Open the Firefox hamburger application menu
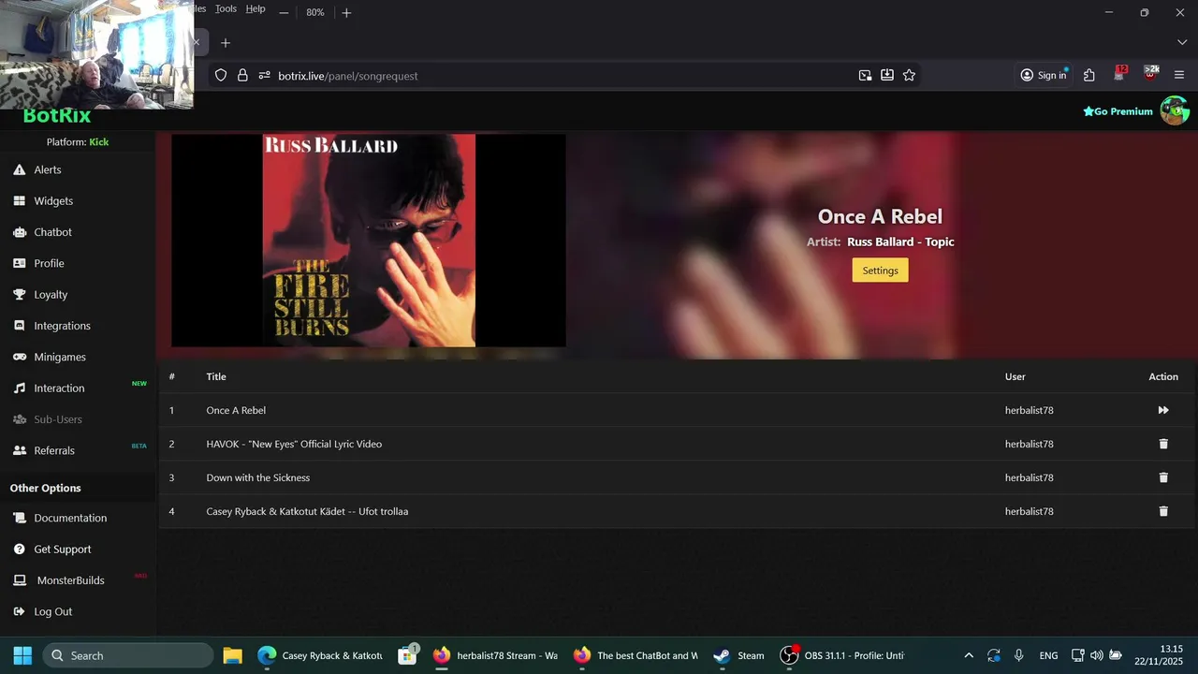Screen dimensions: 1198x674 coord(1179,76)
